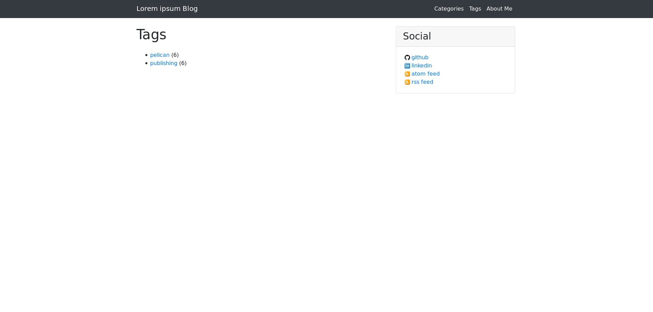Click the orange atom feed icon
This screenshot has width=653, height=312.
[407, 74]
